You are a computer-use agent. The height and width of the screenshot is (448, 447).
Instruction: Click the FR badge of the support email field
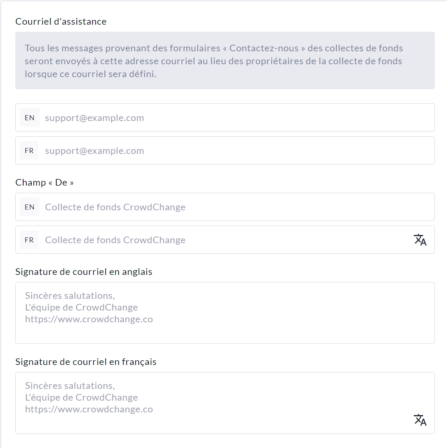[x=29, y=151]
